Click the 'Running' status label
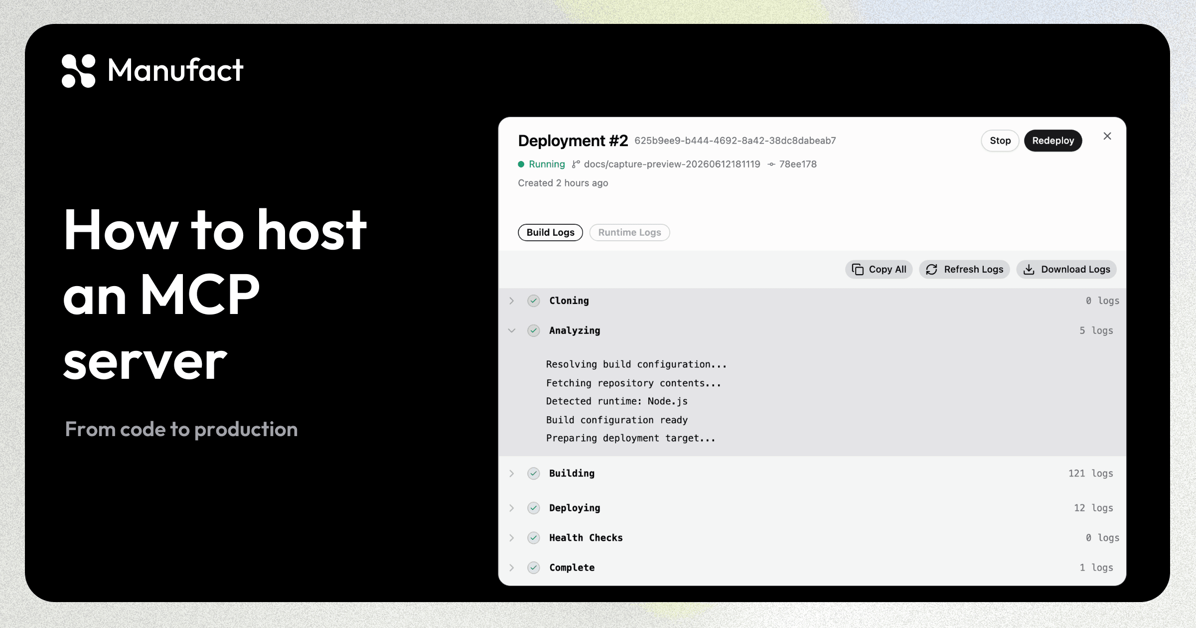This screenshot has height=628, width=1196. point(547,164)
